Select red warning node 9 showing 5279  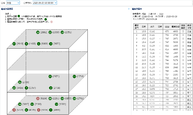(x=14, y=110)
